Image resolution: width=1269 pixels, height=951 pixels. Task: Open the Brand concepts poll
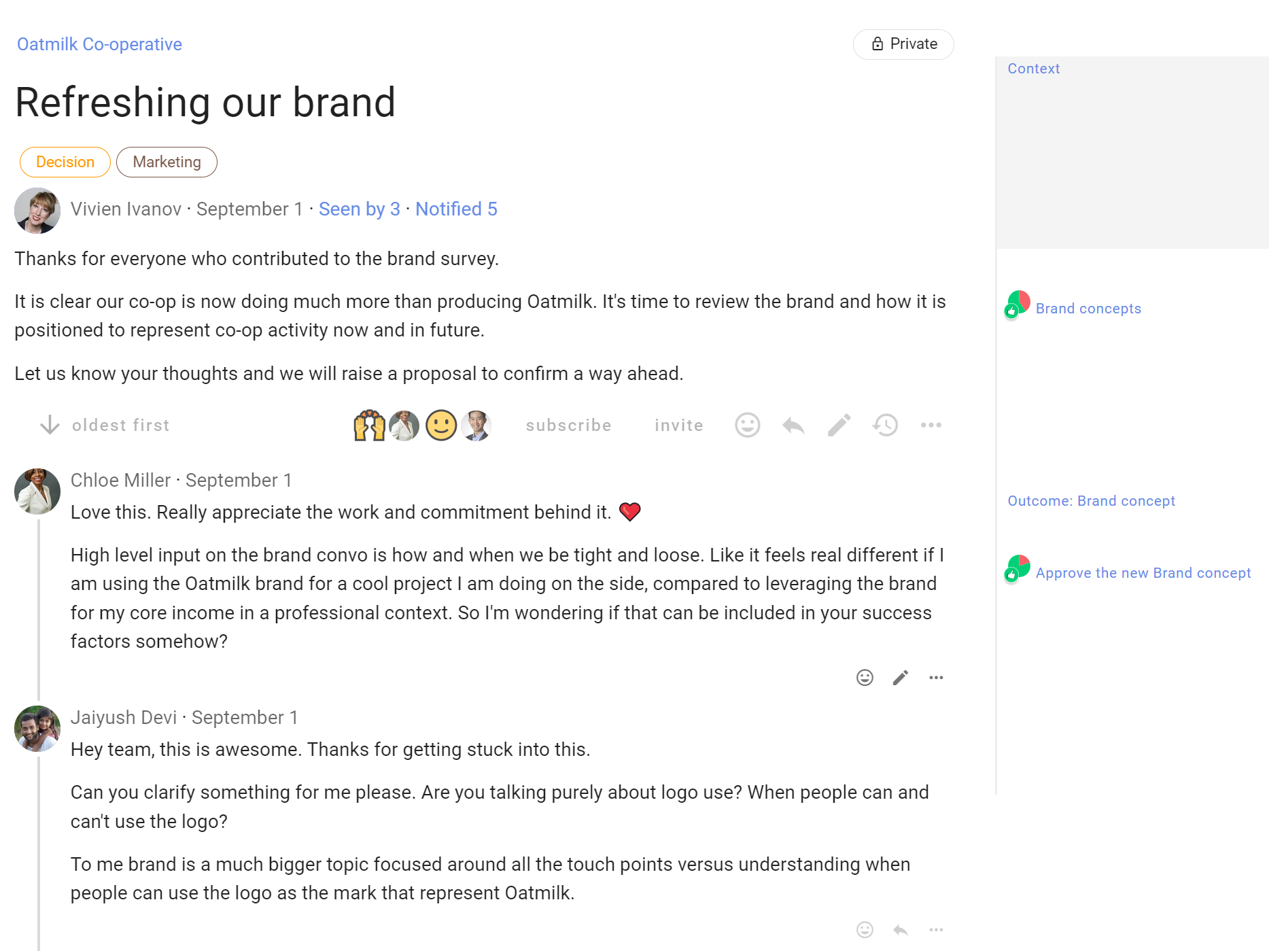click(x=1088, y=309)
